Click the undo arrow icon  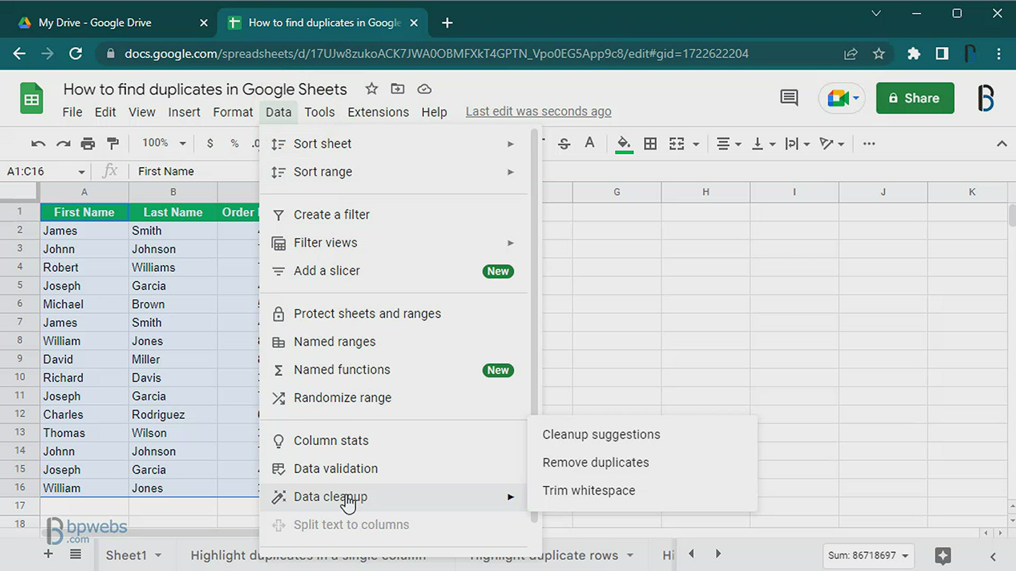(38, 143)
